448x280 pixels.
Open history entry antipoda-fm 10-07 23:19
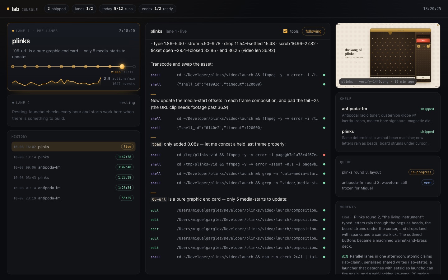click(73, 198)
